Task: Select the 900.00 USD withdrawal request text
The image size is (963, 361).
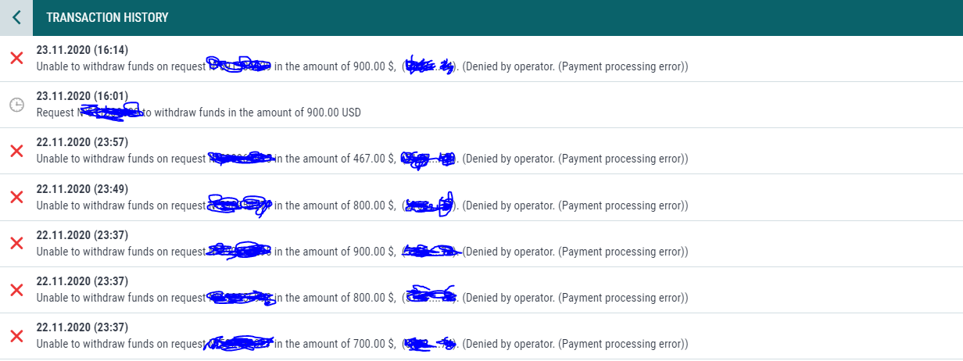Action: pyautogui.click(x=199, y=113)
